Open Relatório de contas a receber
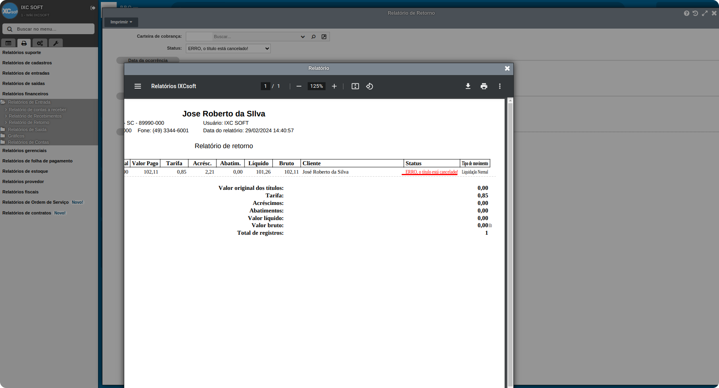The height and width of the screenshot is (388, 719). point(37,110)
